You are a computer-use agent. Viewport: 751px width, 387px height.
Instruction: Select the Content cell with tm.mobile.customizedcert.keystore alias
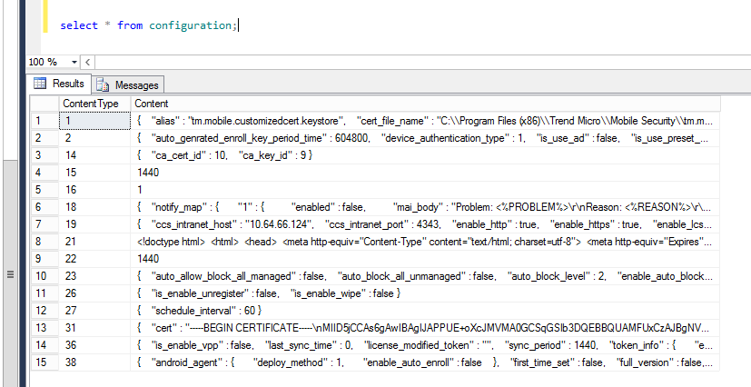tap(425, 121)
